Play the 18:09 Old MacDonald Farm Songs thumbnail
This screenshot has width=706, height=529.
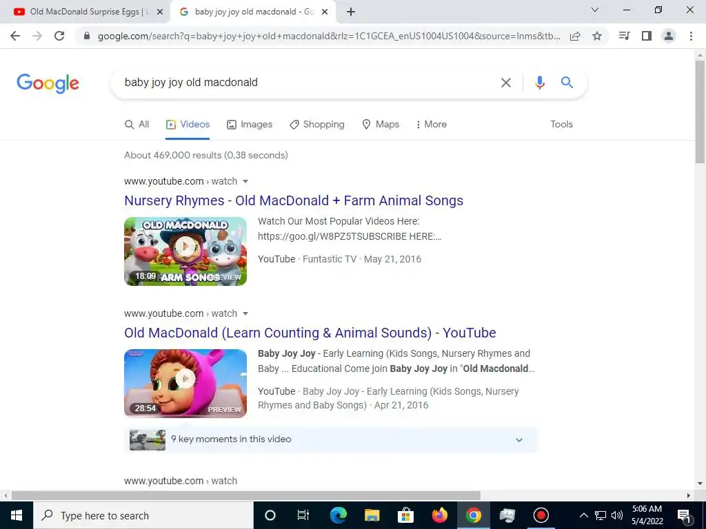point(185,251)
